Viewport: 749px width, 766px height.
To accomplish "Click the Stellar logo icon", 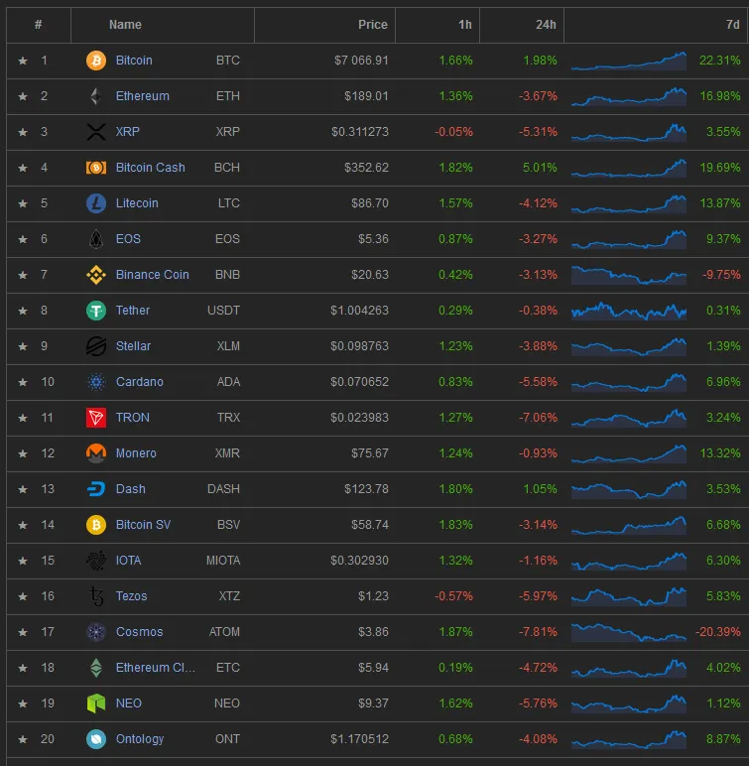I will point(96,346).
